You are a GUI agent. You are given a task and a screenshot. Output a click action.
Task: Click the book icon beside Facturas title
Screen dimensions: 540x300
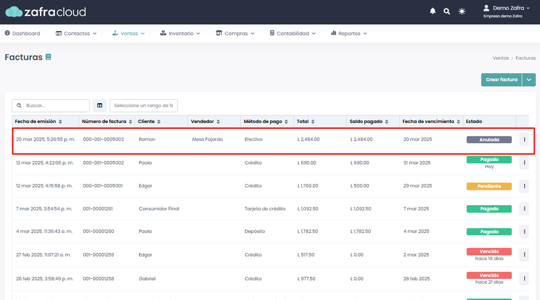[x=48, y=57]
